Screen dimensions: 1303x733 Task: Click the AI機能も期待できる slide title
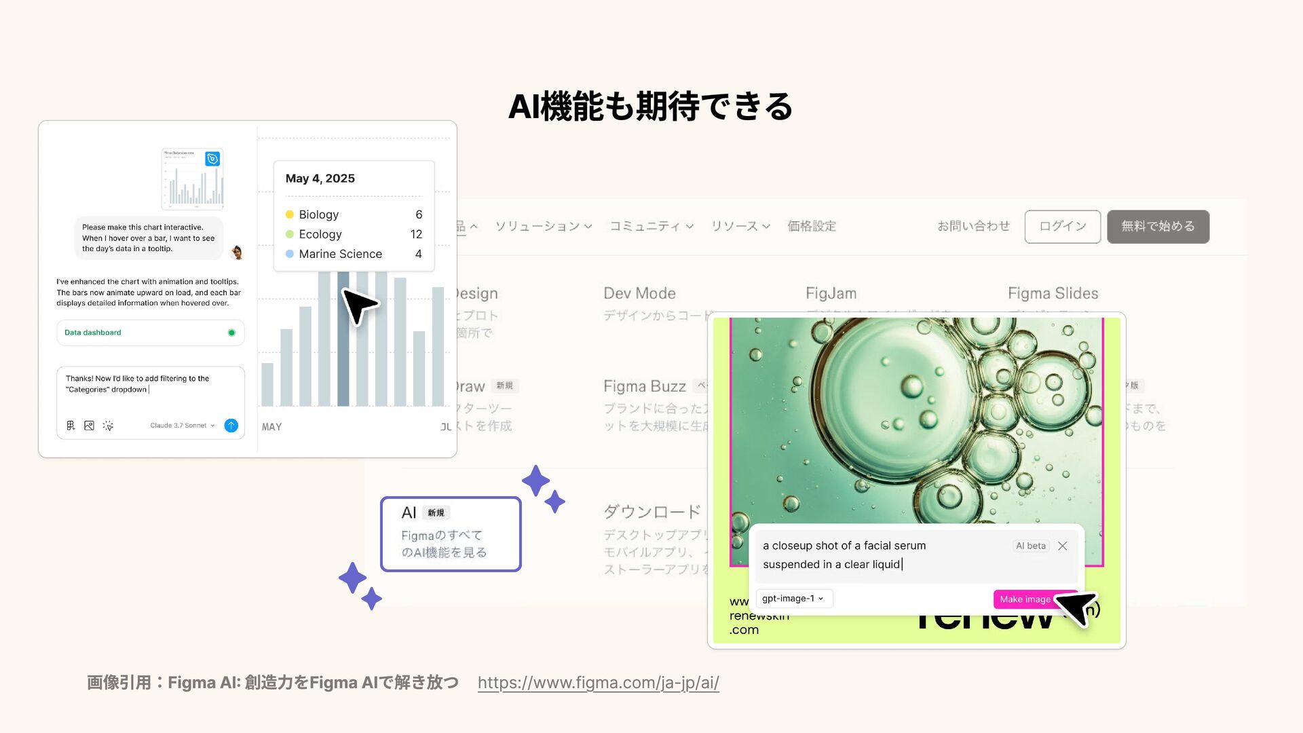(651, 107)
